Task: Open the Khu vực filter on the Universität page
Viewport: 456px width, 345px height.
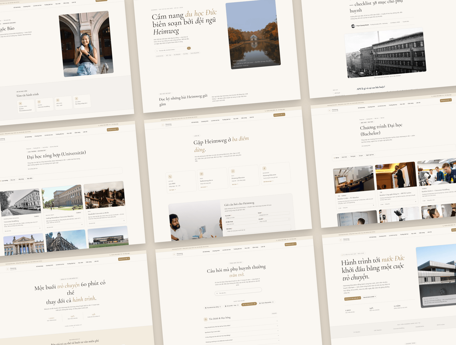Action: 13,180
